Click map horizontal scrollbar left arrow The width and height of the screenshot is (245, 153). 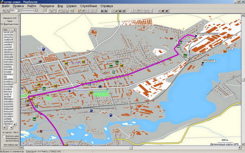point(22,147)
